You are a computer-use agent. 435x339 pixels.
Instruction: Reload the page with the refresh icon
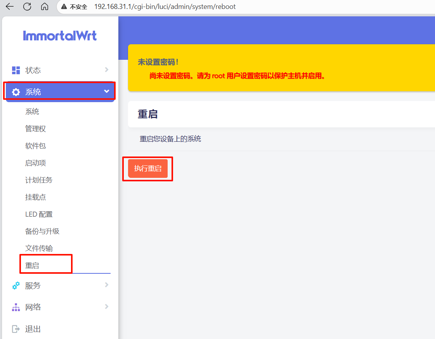click(x=27, y=6)
